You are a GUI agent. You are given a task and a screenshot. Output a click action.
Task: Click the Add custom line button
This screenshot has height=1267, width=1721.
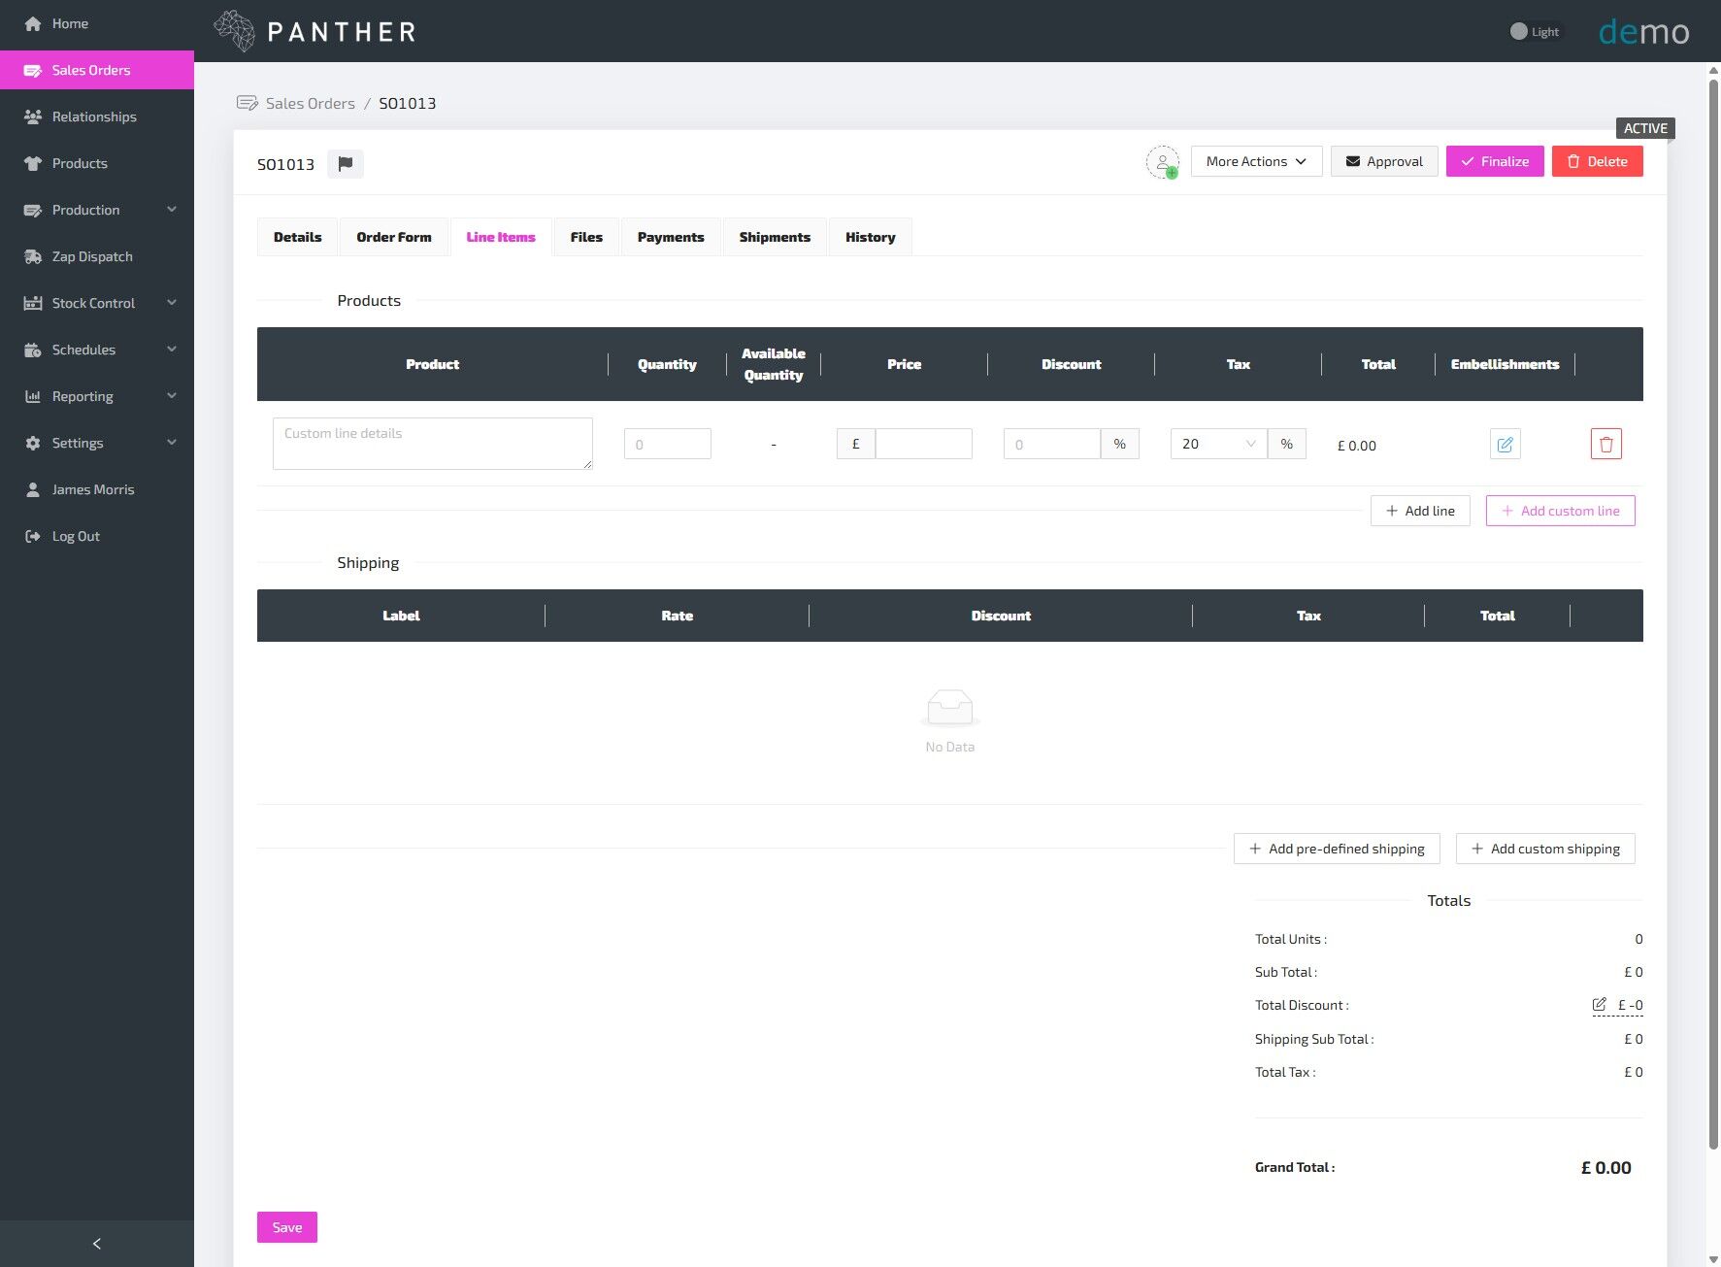click(1560, 511)
